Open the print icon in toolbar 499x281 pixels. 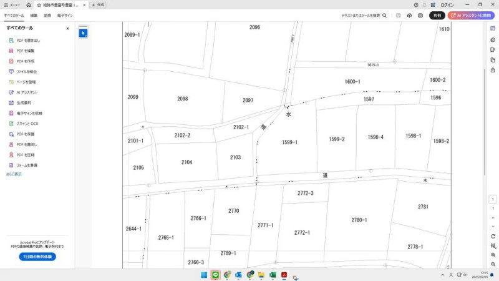pyautogui.click(x=420, y=15)
